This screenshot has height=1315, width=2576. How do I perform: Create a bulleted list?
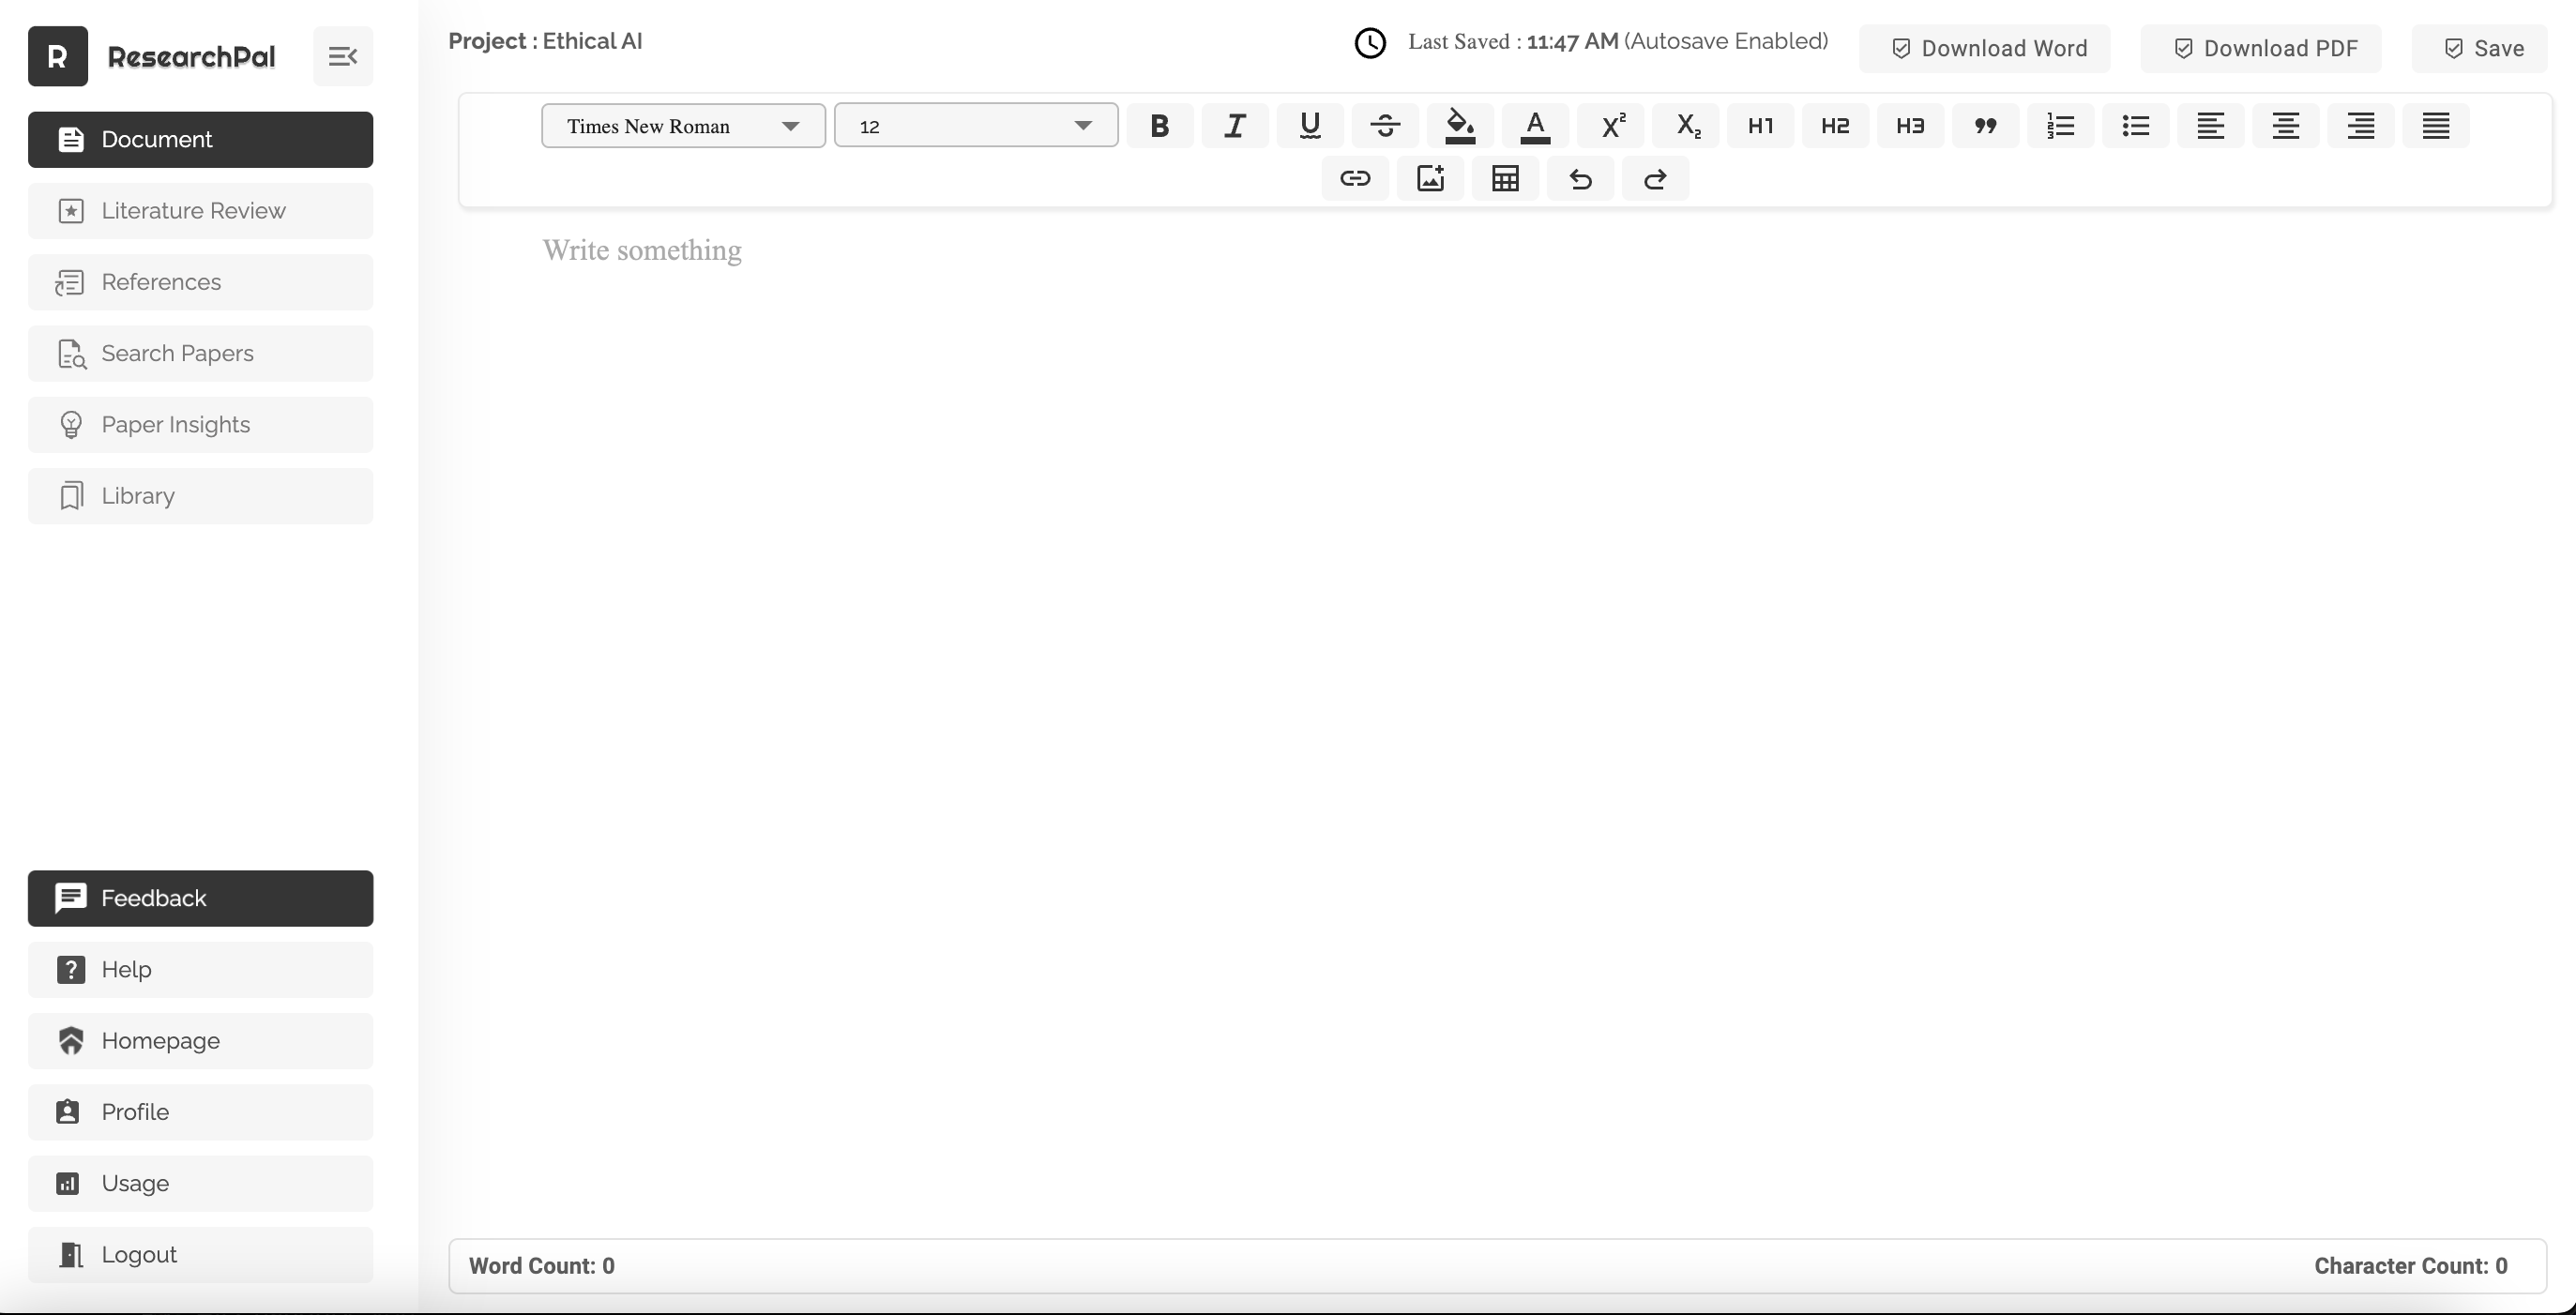(2135, 126)
